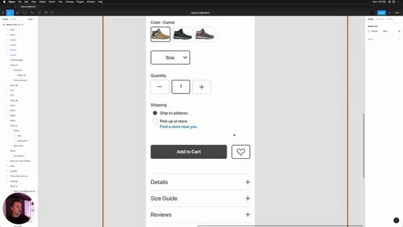The image size is (403, 227).
Task: Open the zoom level dropdown
Action: pyautogui.click(x=397, y=13)
